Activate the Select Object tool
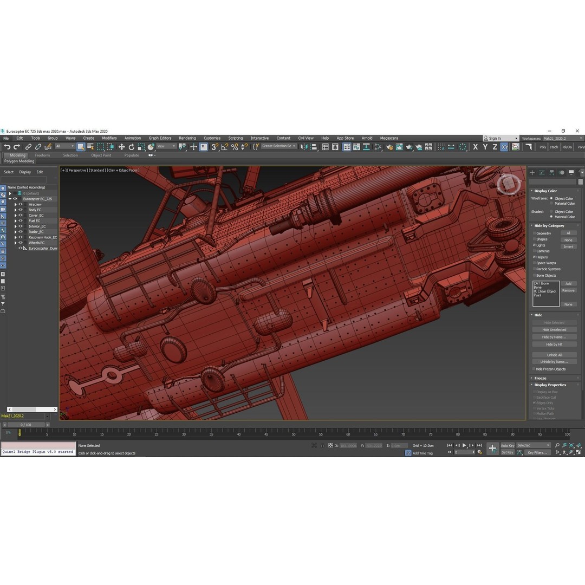The image size is (585, 585). point(81,147)
